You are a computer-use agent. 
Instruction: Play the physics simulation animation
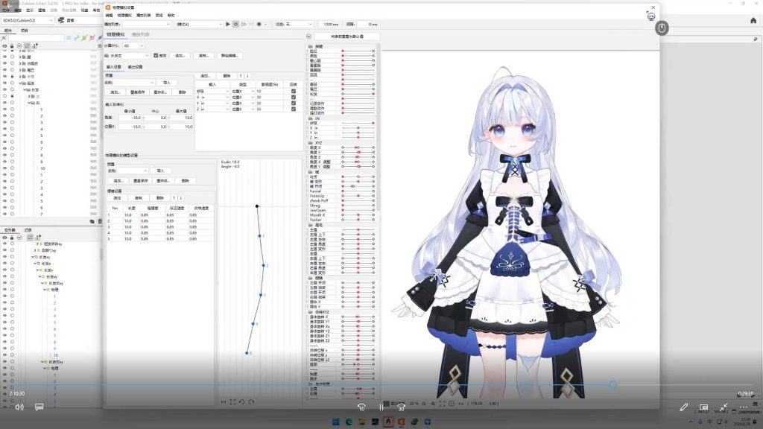[228, 24]
